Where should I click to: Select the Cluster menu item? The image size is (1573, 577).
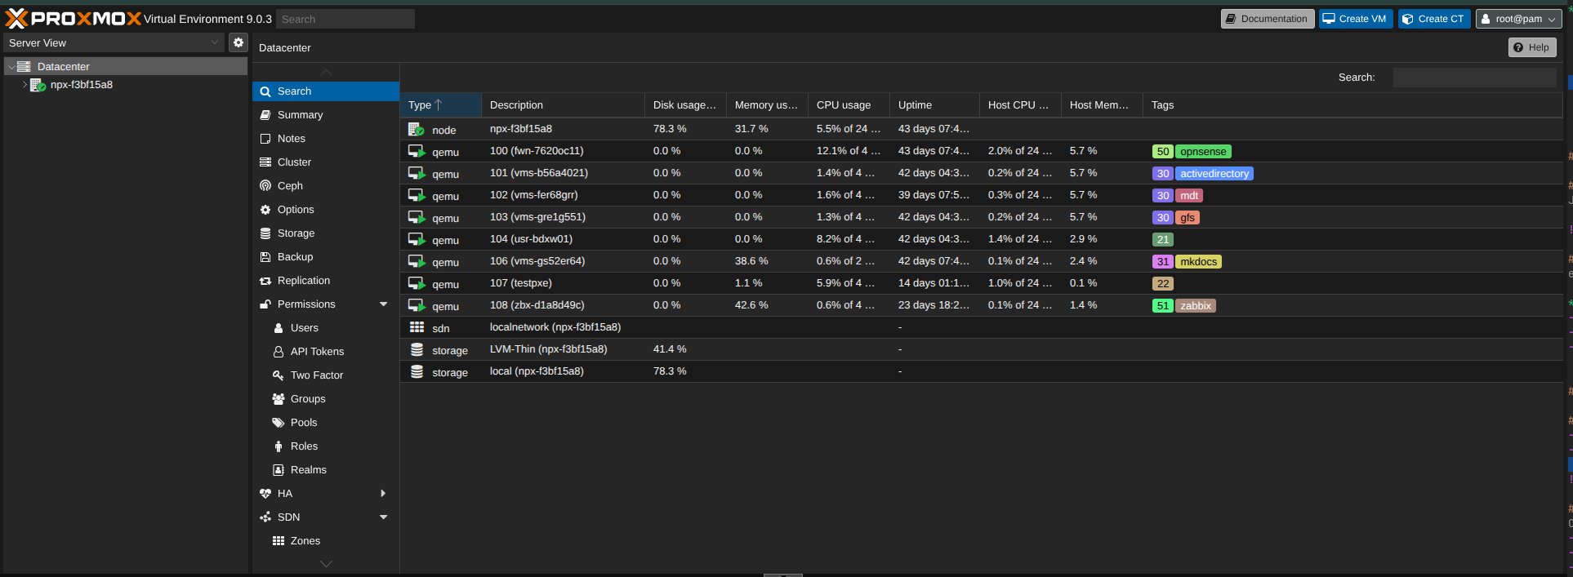pos(294,162)
